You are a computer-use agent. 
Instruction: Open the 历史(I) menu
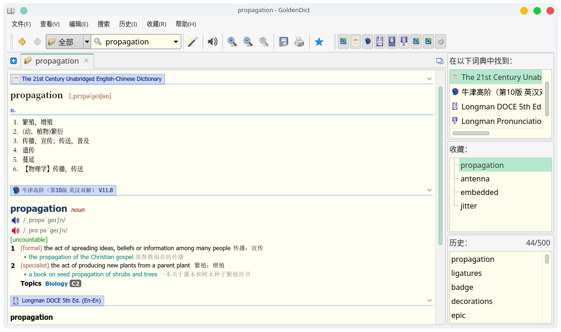pos(128,24)
